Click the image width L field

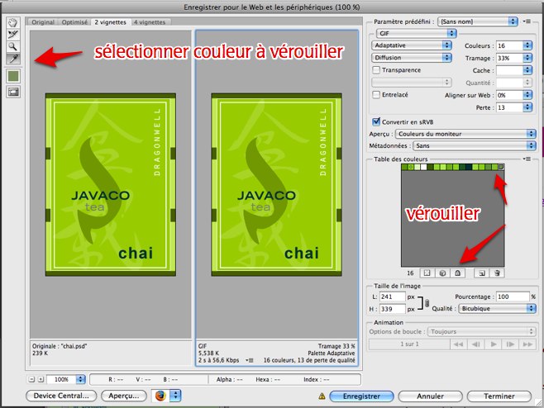[393, 297]
